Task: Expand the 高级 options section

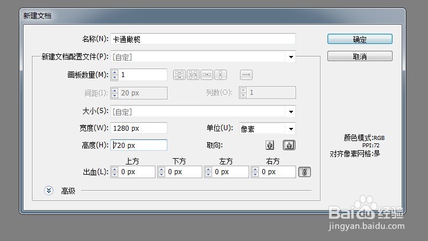Action: 49,191
